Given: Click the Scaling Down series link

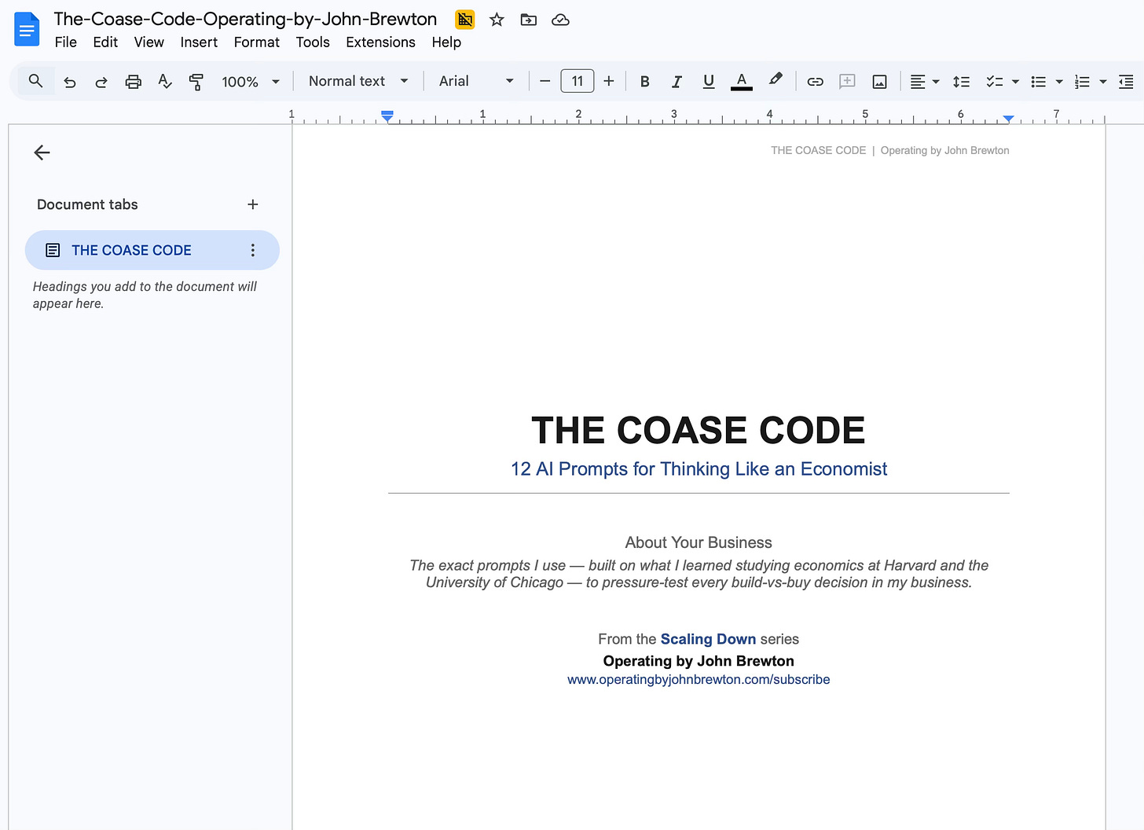Looking at the screenshot, I should (x=708, y=639).
